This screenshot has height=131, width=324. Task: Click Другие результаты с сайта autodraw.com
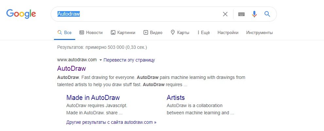point(111,122)
